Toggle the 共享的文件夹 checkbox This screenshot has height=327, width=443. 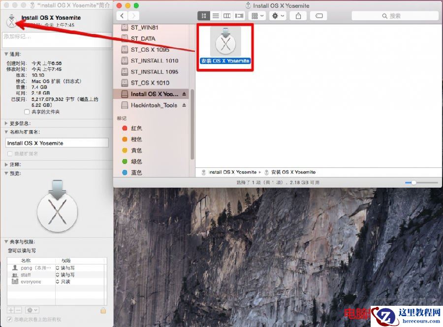(x=27, y=112)
